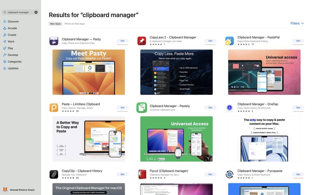Open the Flycut preview screenshot

tap(177, 189)
